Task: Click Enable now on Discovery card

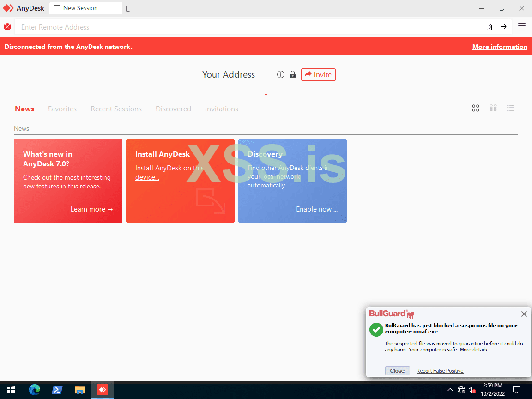Action: [x=316, y=209]
